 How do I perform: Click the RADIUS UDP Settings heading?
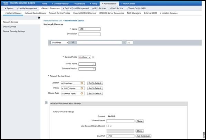[x=63, y=112]
